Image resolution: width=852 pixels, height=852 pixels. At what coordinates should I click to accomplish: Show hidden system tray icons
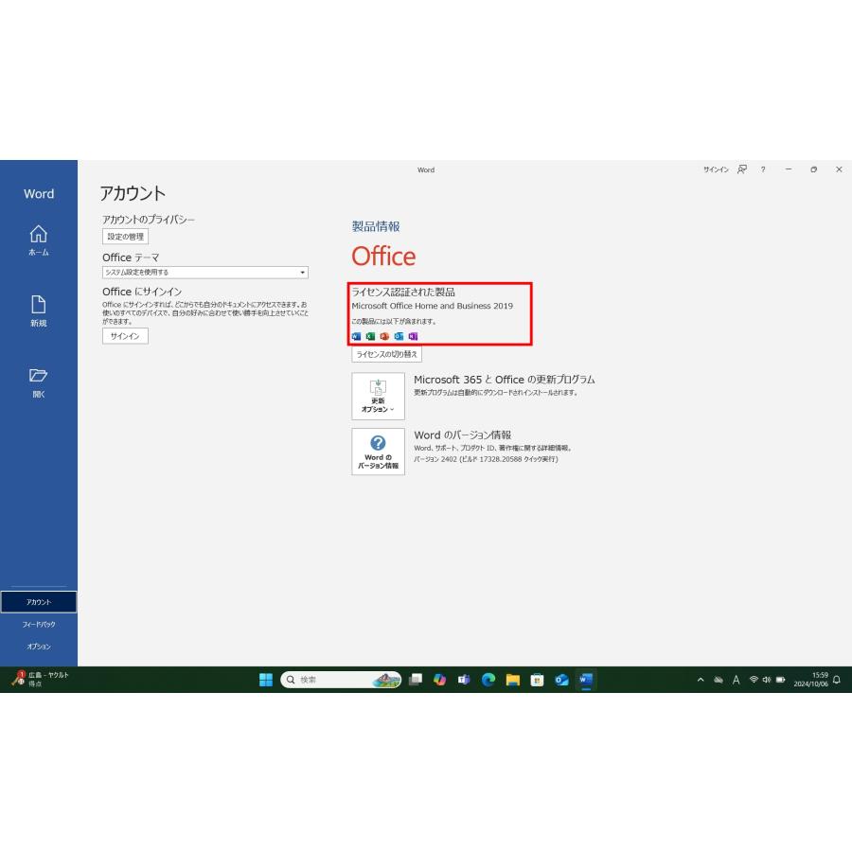701,680
